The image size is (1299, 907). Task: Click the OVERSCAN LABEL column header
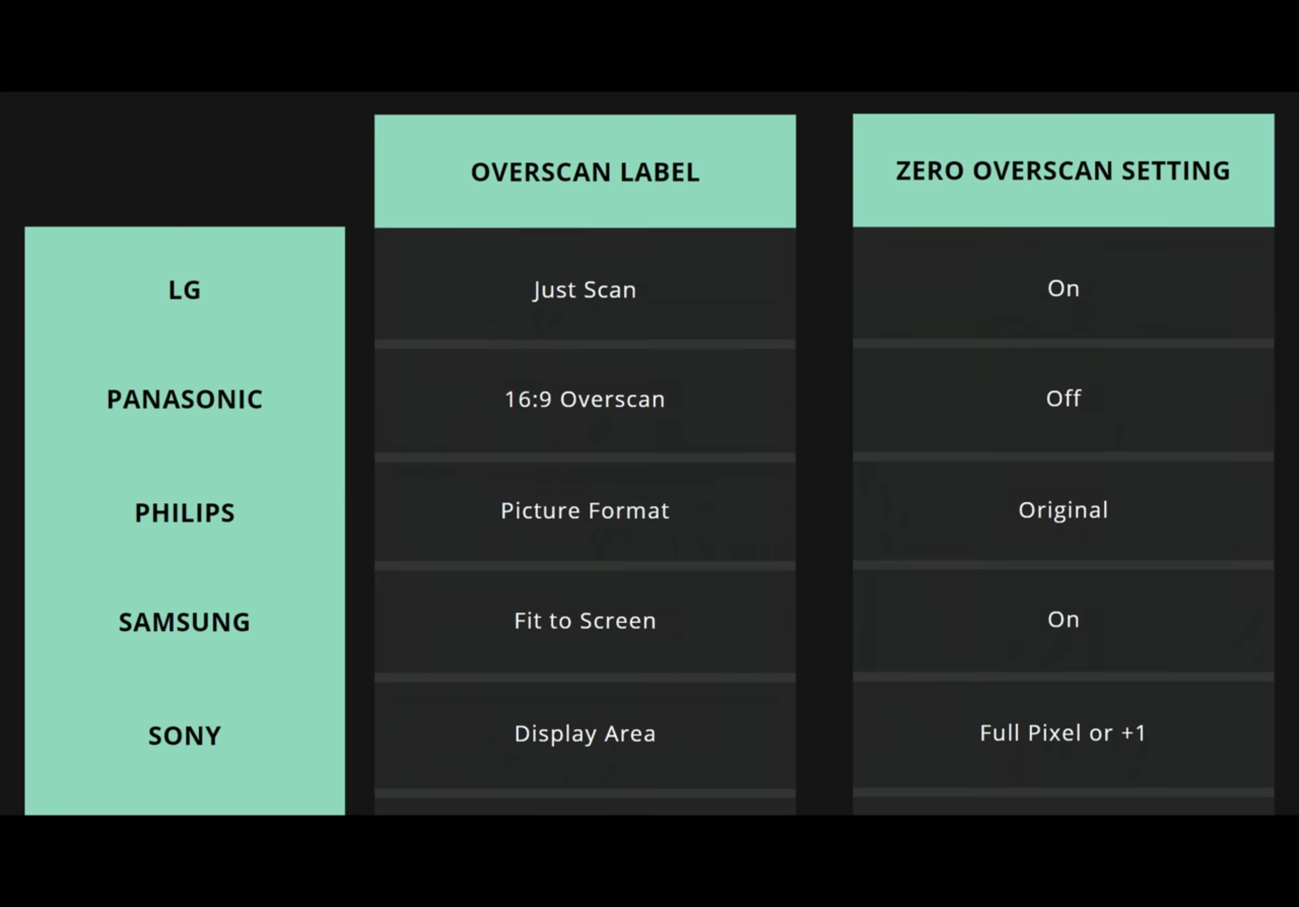click(x=584, y=172)
